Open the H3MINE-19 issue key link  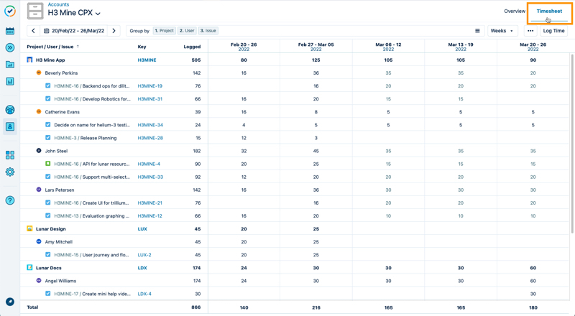coord(149,86)
